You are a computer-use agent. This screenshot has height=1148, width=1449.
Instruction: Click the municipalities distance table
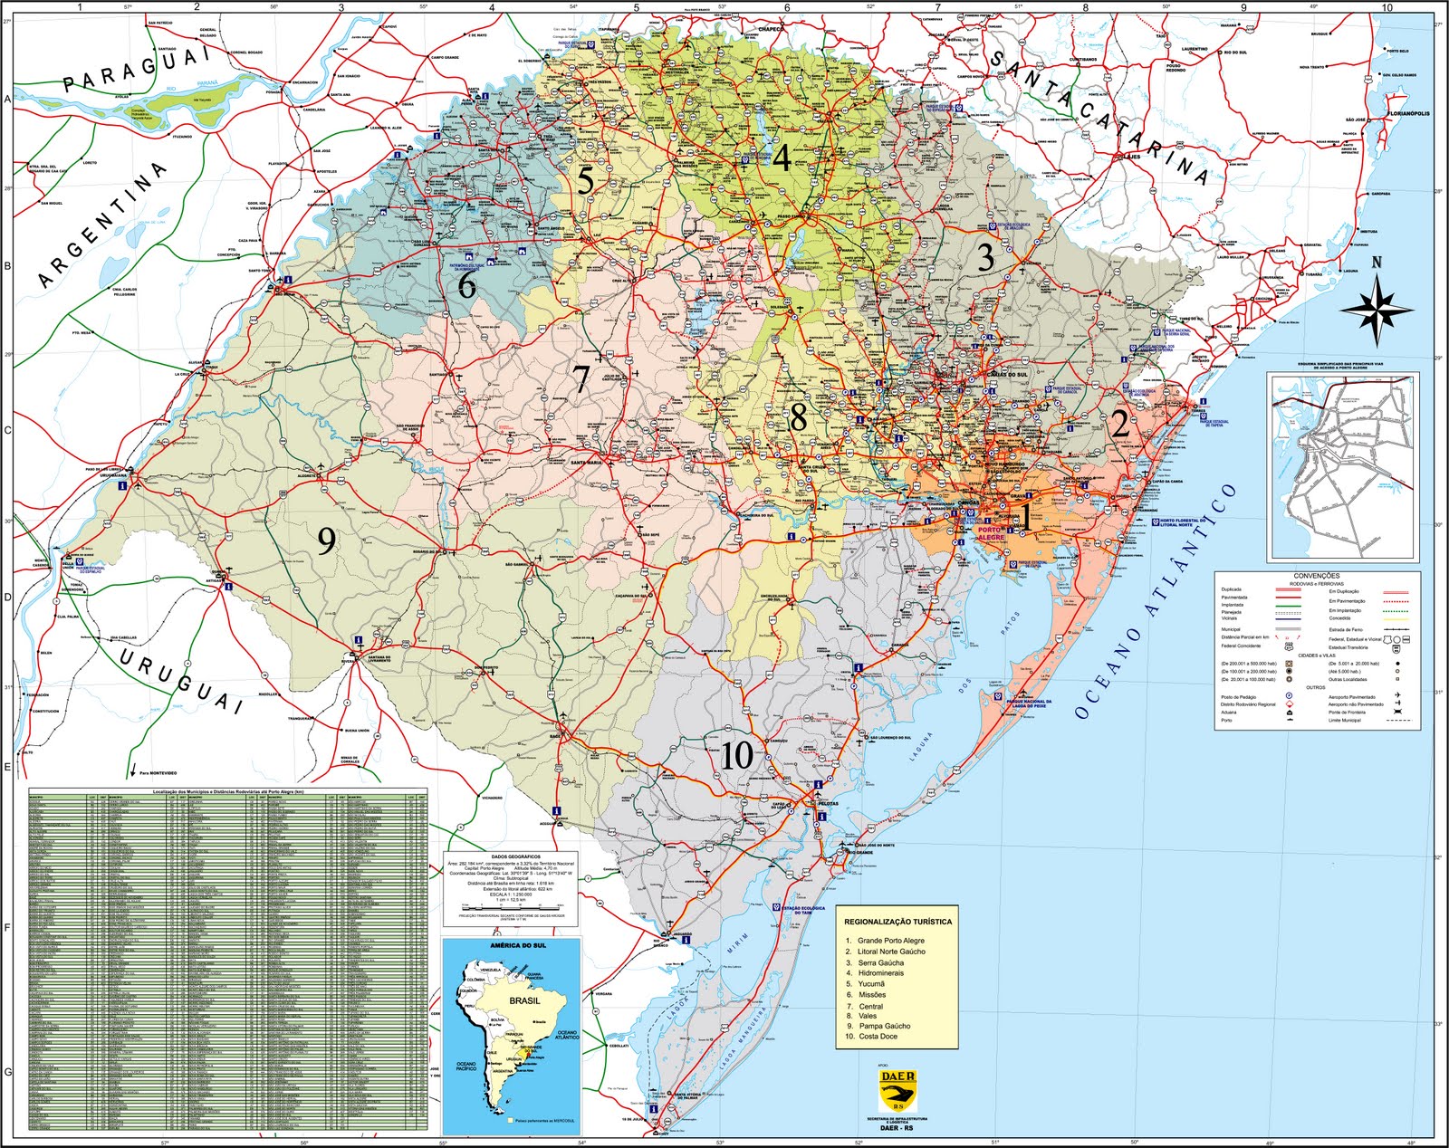click(226, 958)
